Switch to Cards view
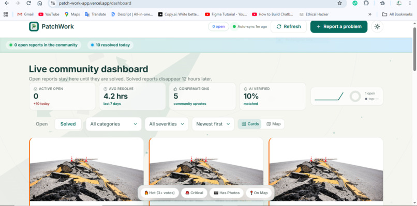Screen dimensions: 417x206 click(250, 124)
